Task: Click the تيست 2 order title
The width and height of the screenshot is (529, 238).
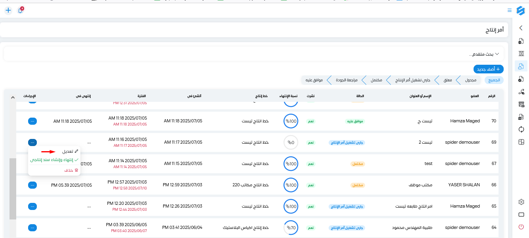Action: (425, 142)
